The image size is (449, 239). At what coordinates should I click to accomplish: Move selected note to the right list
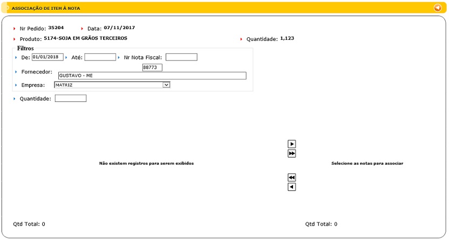pos(292,144)
